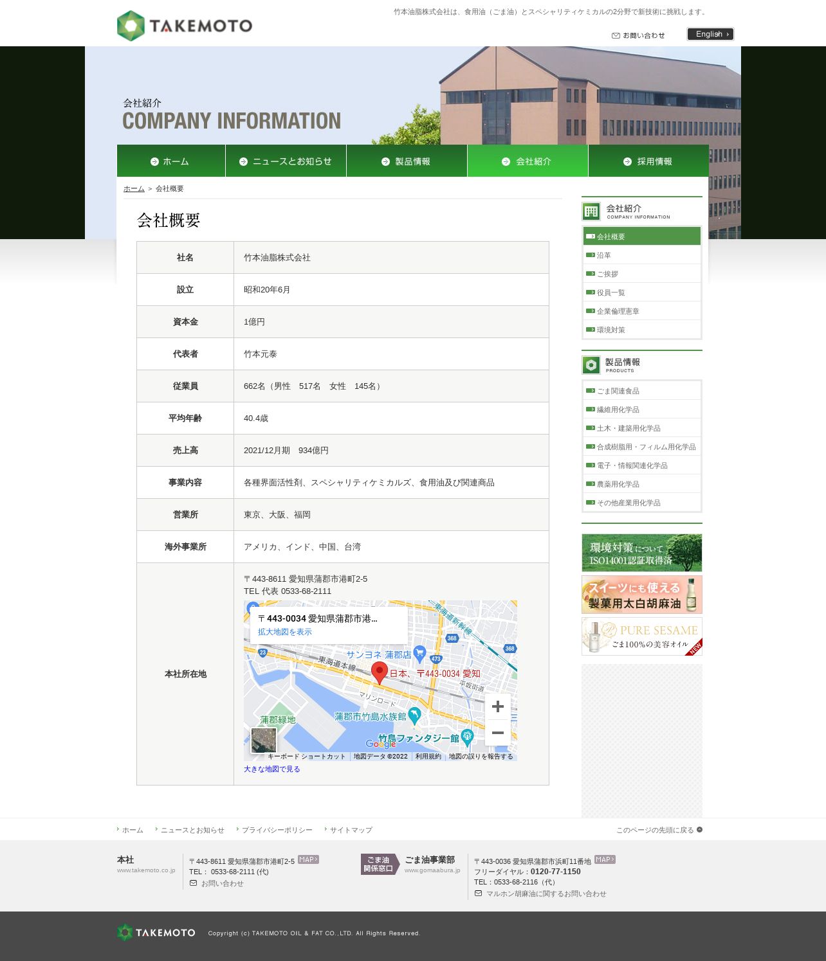Click the PURE SESAME beauty oil banner
This screenshot has height=961, width=826.
pyautogui.click(x=642, y=636)
